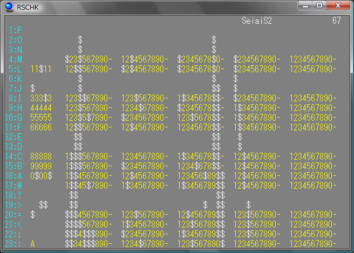Select row label 16:A
354x253 pixels.
pyautogui.click(x=13, y=175)
